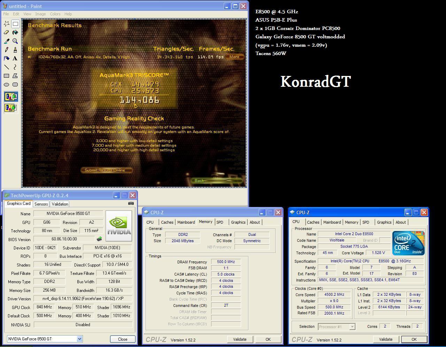Choose the Rectangle shape tool
The width and height of the screenshot is (446, 347).
click(7, 76)
